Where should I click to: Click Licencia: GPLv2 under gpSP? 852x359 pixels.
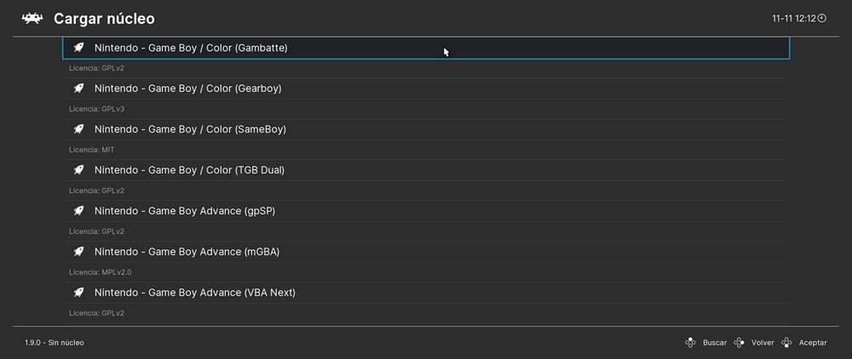pyautogui.click(x=97, y=231)
